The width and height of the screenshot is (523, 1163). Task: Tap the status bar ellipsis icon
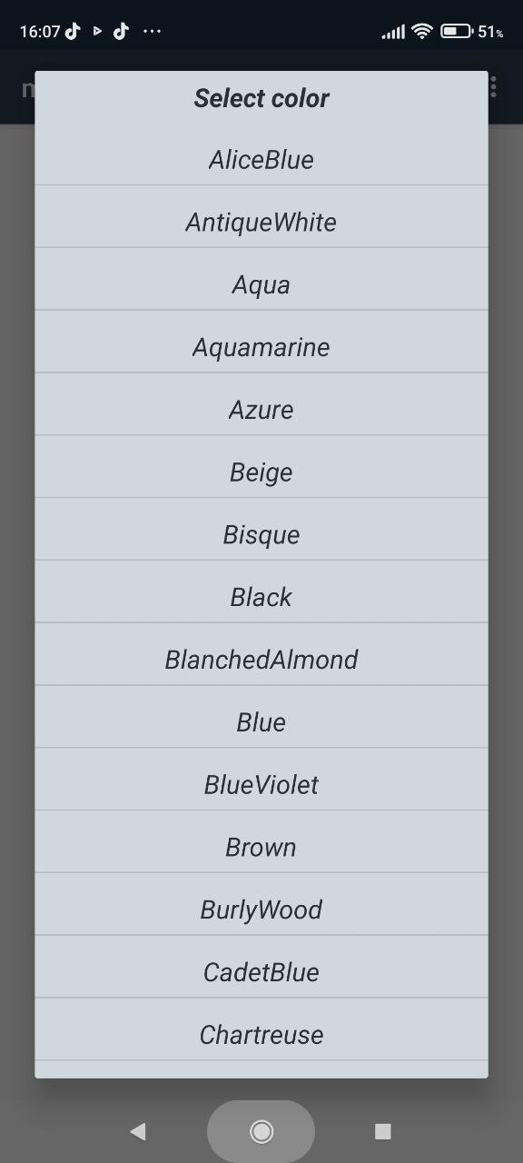coord(153,31)
